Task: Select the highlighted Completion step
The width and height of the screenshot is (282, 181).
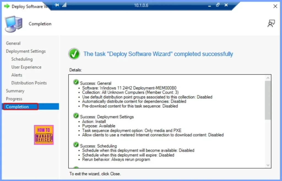Action: (x=31, y=106)
